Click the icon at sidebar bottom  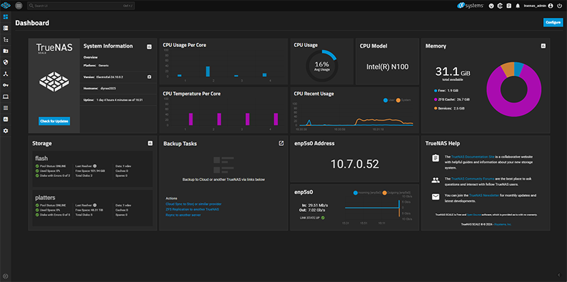(x=5, y=277)
